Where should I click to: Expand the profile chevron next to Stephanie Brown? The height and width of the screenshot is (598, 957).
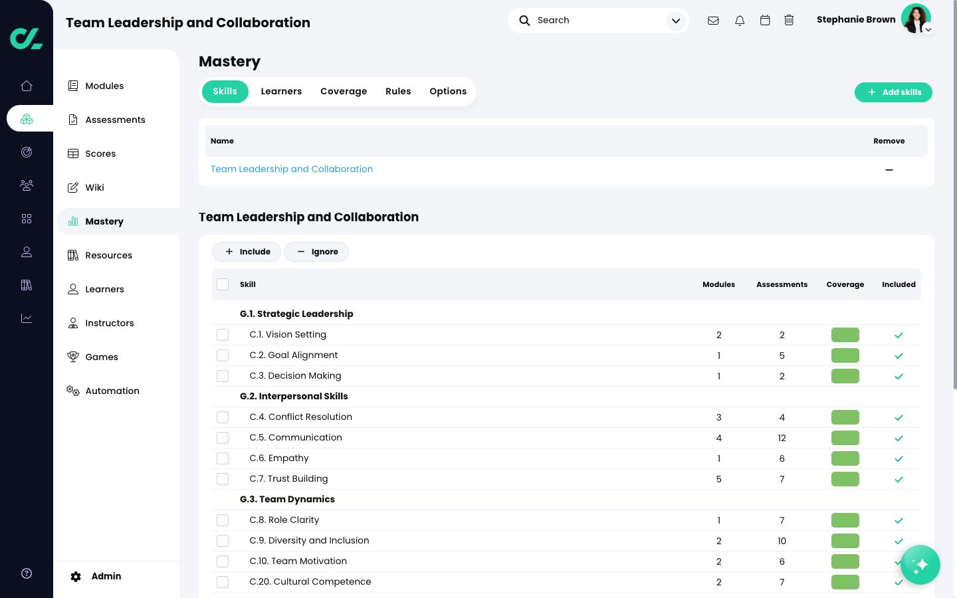(928, 29)
